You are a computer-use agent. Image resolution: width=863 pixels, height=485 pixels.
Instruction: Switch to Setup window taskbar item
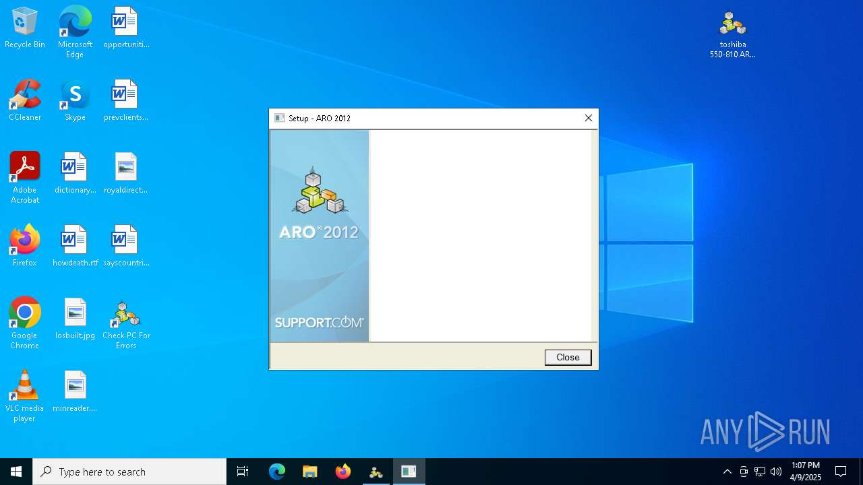coord(409,472)
